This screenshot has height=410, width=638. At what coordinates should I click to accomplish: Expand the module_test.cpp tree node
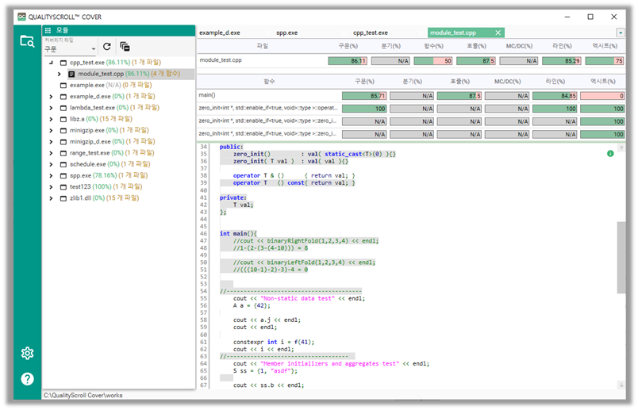coord(60,74)
